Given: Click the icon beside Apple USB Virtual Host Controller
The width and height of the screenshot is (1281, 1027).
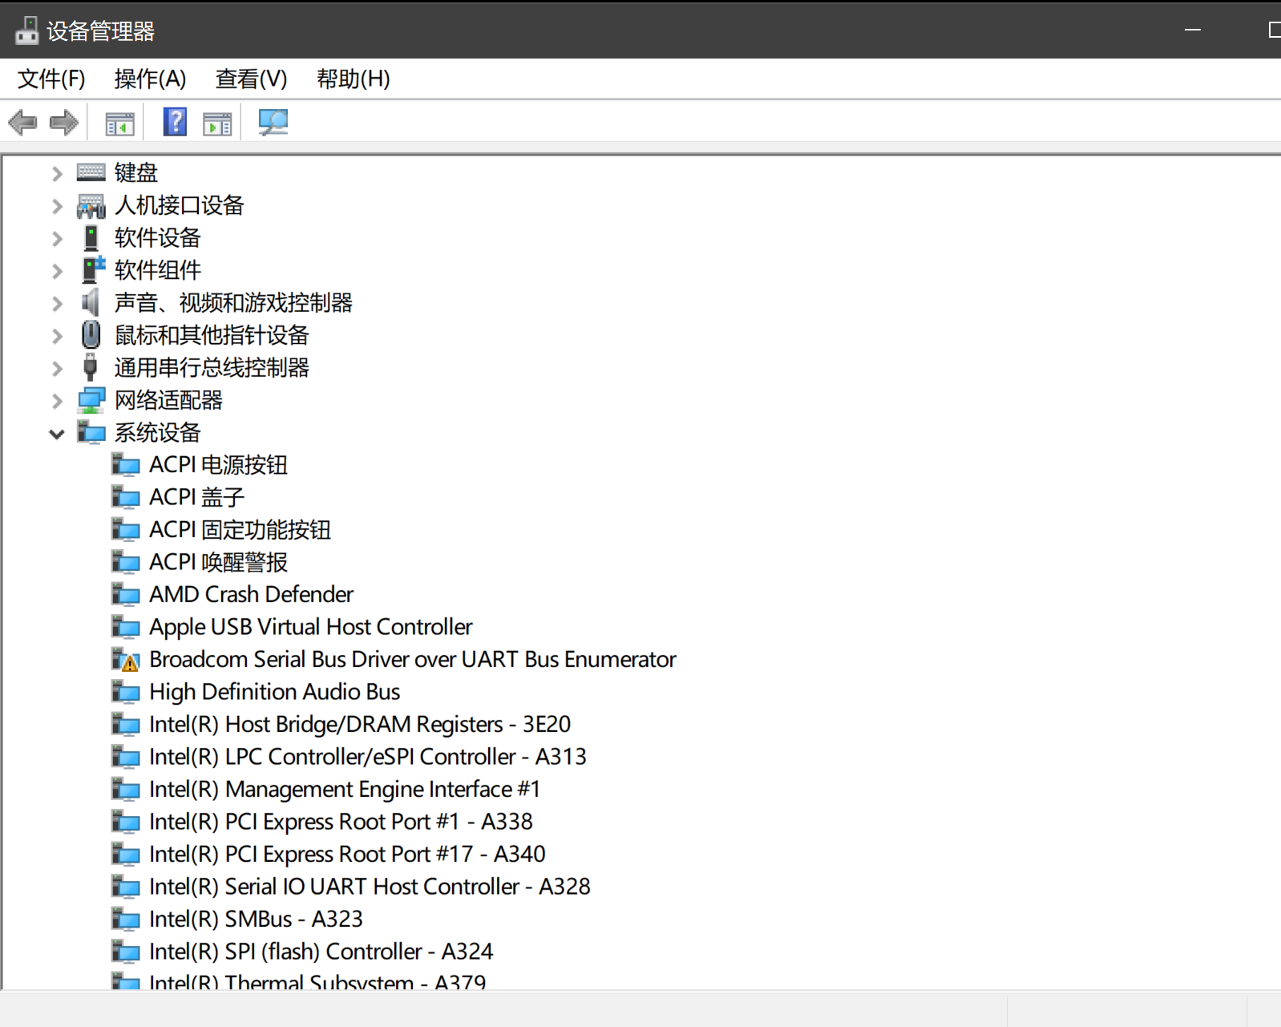Looking at the screenshot, I should (x=125, y=627).
